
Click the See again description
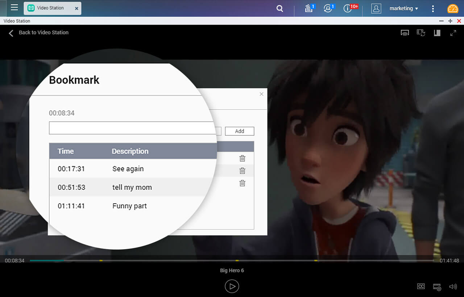click(128, 169)
